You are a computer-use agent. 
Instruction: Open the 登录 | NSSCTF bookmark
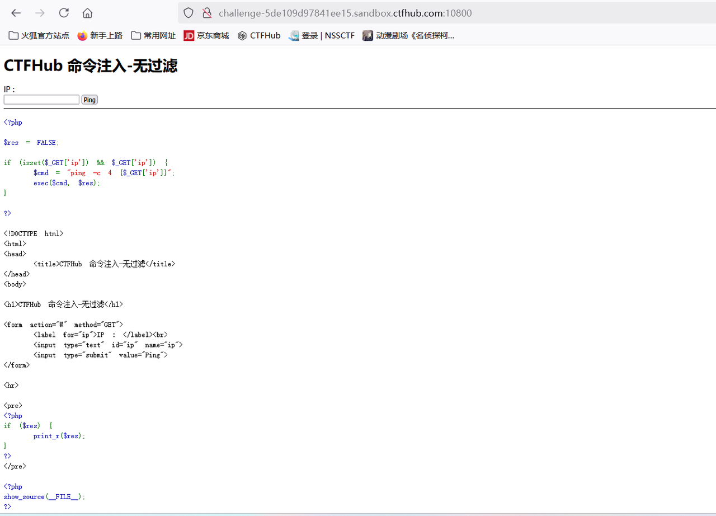[x=322, y=36]
